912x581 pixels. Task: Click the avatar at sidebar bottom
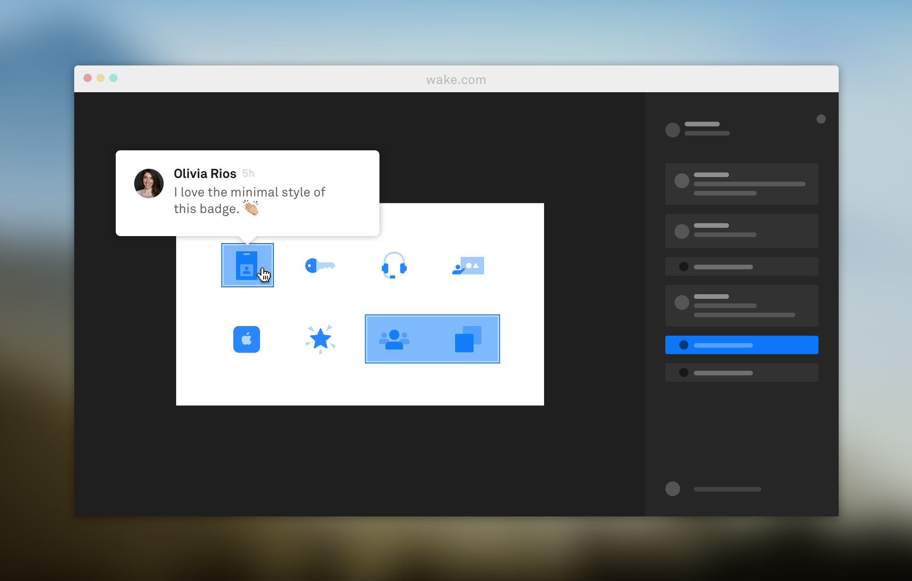click(673, 489)
